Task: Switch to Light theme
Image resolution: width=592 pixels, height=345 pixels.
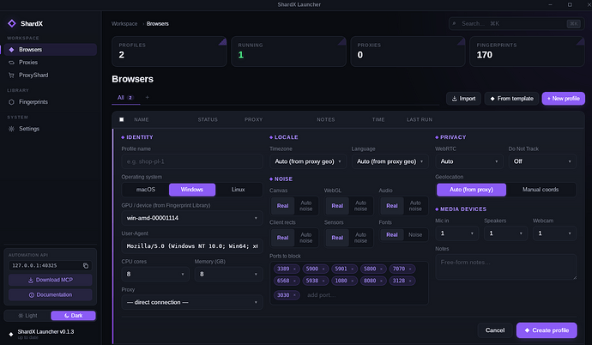Action: tap(27, 316)
